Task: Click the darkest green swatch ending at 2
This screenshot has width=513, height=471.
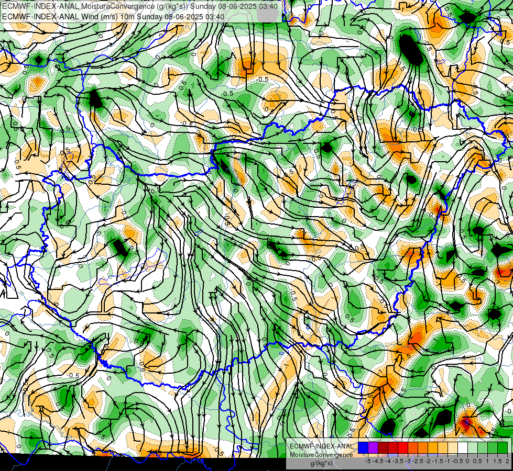Action: point(503,448)
